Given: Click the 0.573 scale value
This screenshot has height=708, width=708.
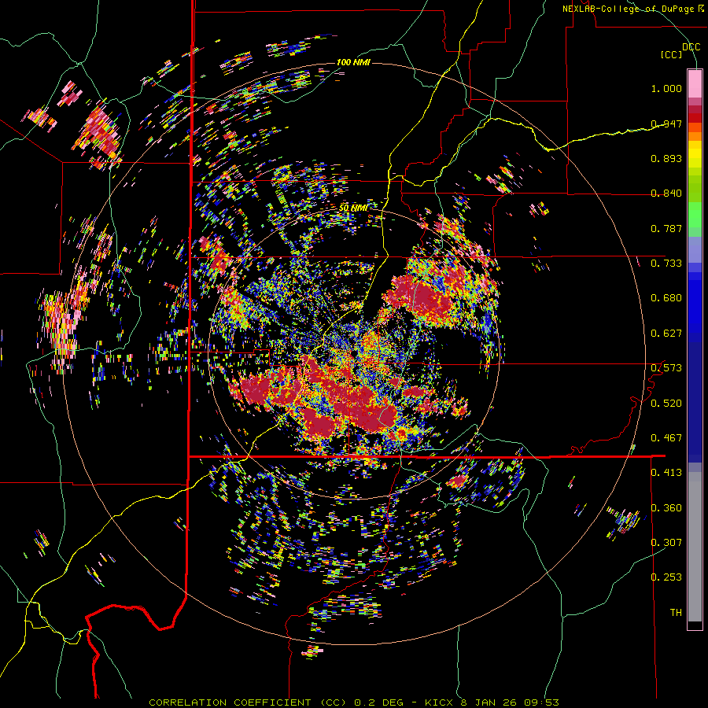Looking at the screenshot, I should point(666,368).
